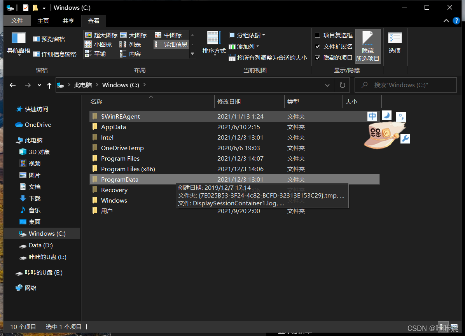Switch to View (查看) tab
Screen dimensions: 465x336
(93, 21)
